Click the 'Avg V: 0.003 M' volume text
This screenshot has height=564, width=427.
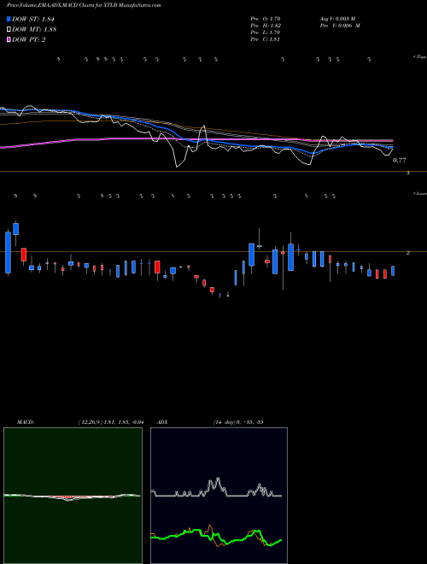[x=337, y=19]
